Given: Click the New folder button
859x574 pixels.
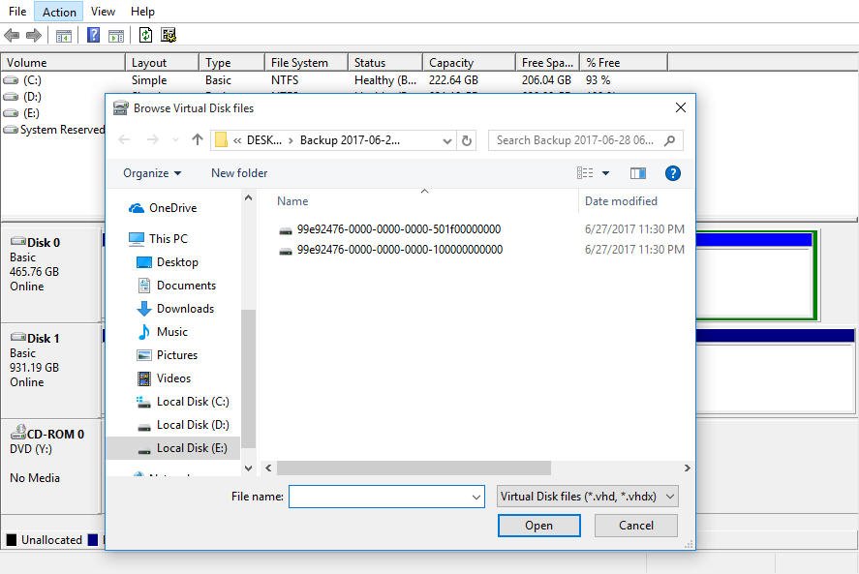Looking at the screenshot, I should click(239, 173).
